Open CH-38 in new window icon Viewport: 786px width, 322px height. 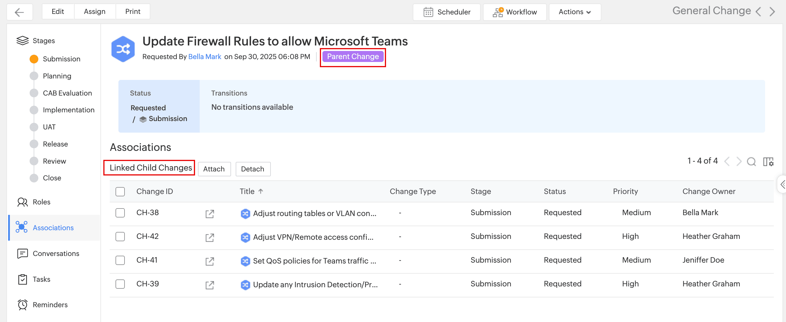pyautogui.click(x=210, y=214)
